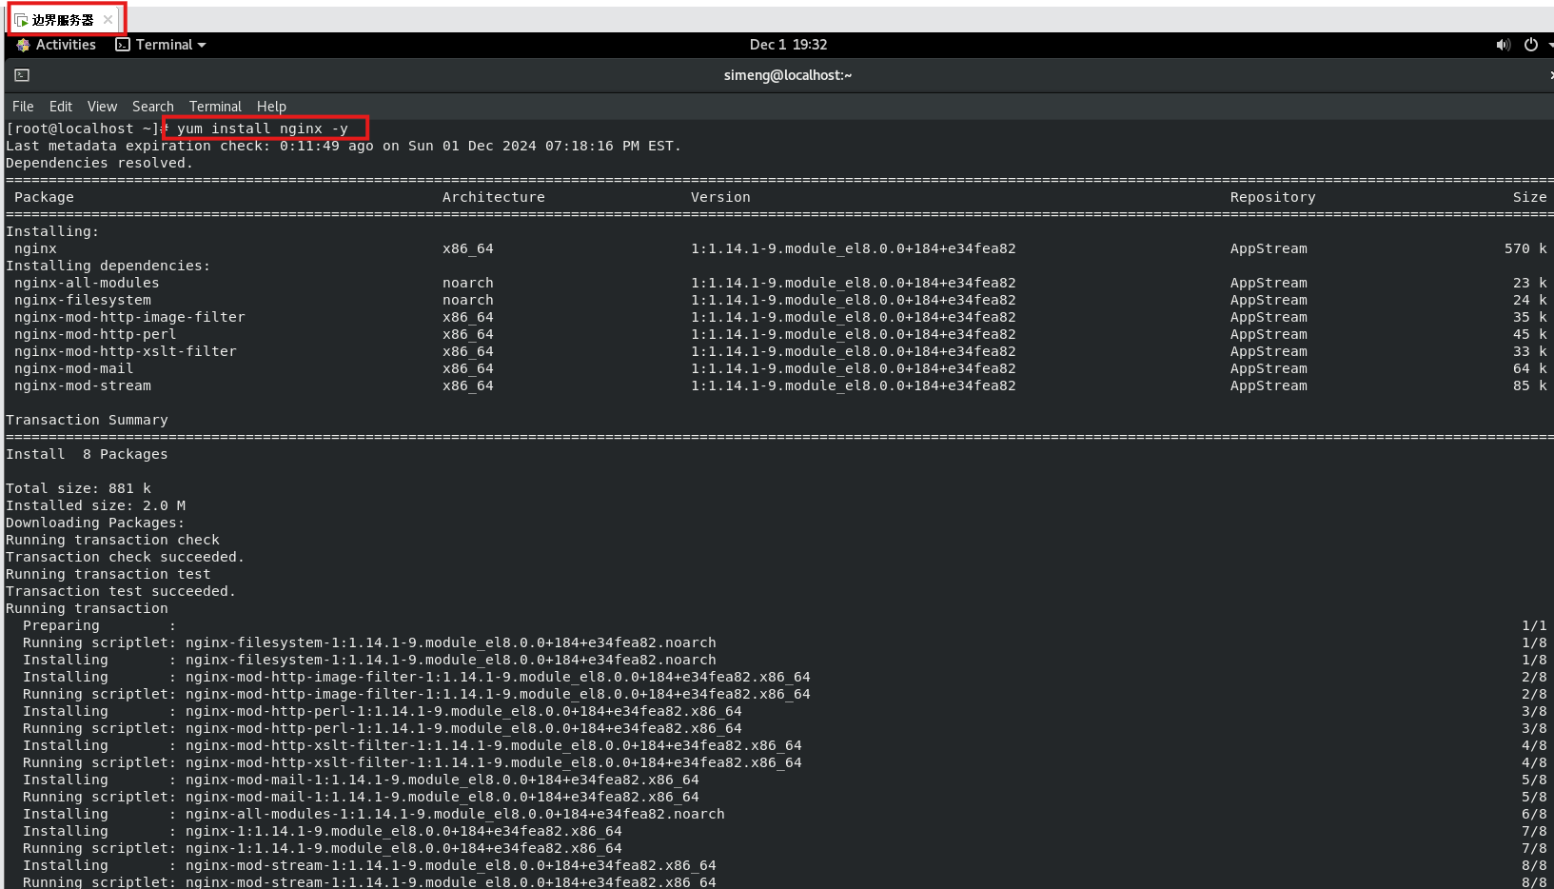Screen dimensions: 1554x889
Task: Click the volume speaker icon
Action: [x=1503, y=45]
